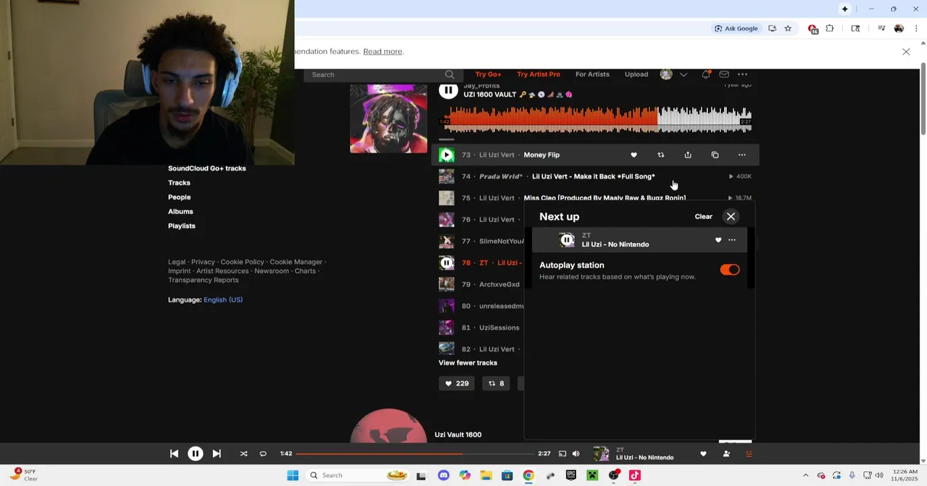Open For Artists page
This screenshot has height=486, width=927.
[x=592, y=74]
